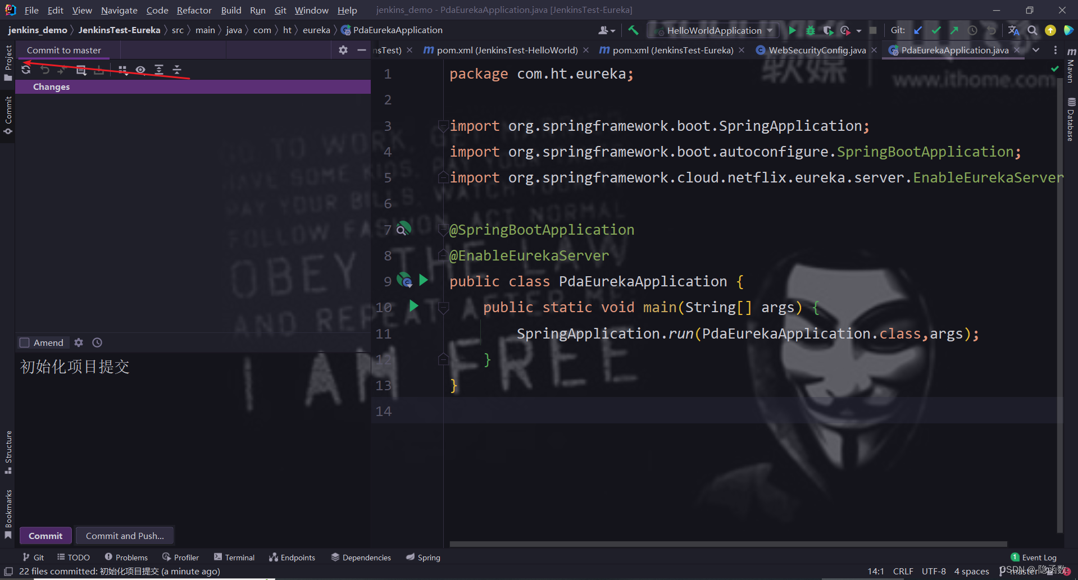
Task: Click editor horizontal scrollbar
Action: pyautogui.click(x=728, y=544)
